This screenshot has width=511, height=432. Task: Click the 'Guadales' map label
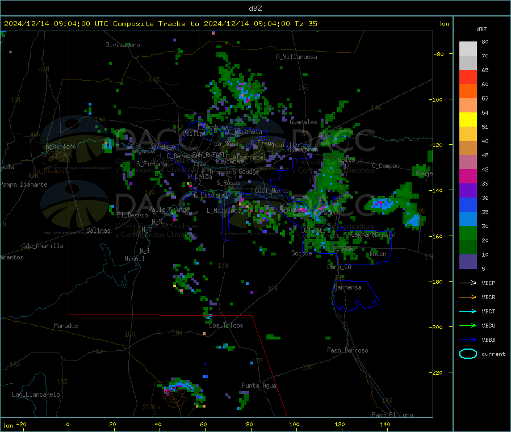tap(303, 122)
